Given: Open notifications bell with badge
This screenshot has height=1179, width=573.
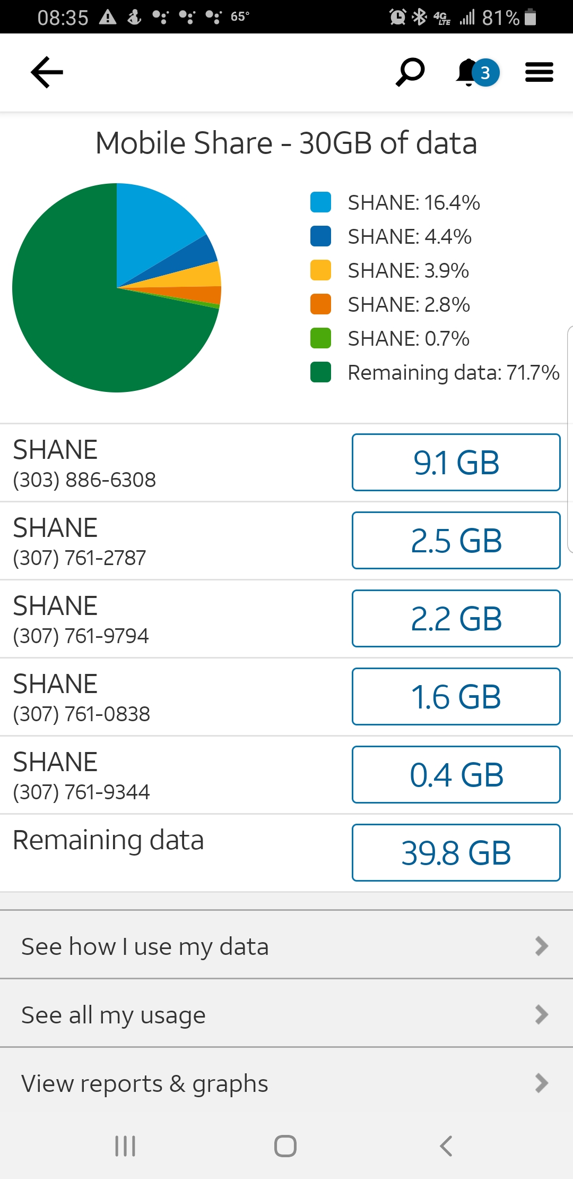Looking at the screenshot, I should 477,73.
